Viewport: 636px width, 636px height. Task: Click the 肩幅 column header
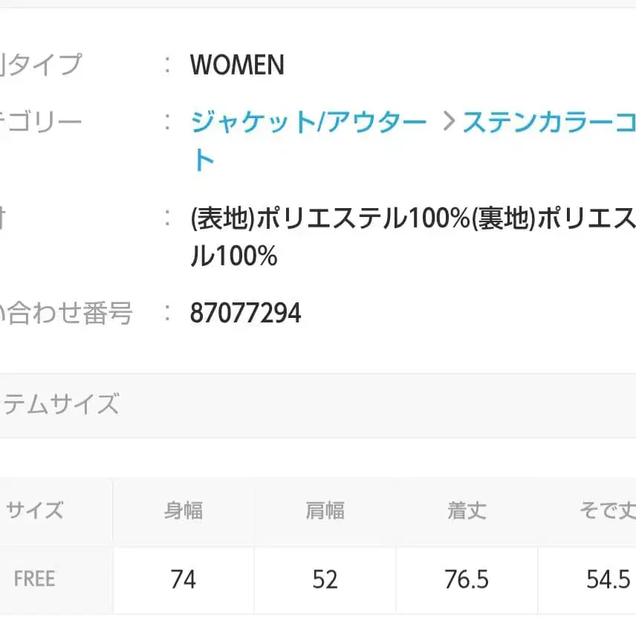click(324, 511)
